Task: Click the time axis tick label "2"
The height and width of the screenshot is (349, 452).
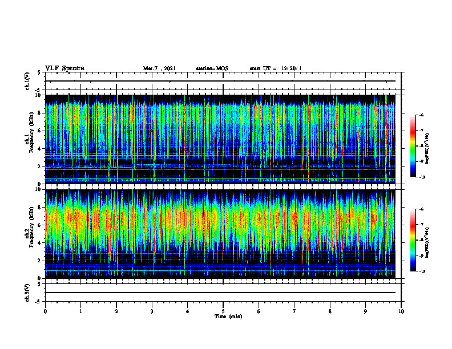Action: 116,311
